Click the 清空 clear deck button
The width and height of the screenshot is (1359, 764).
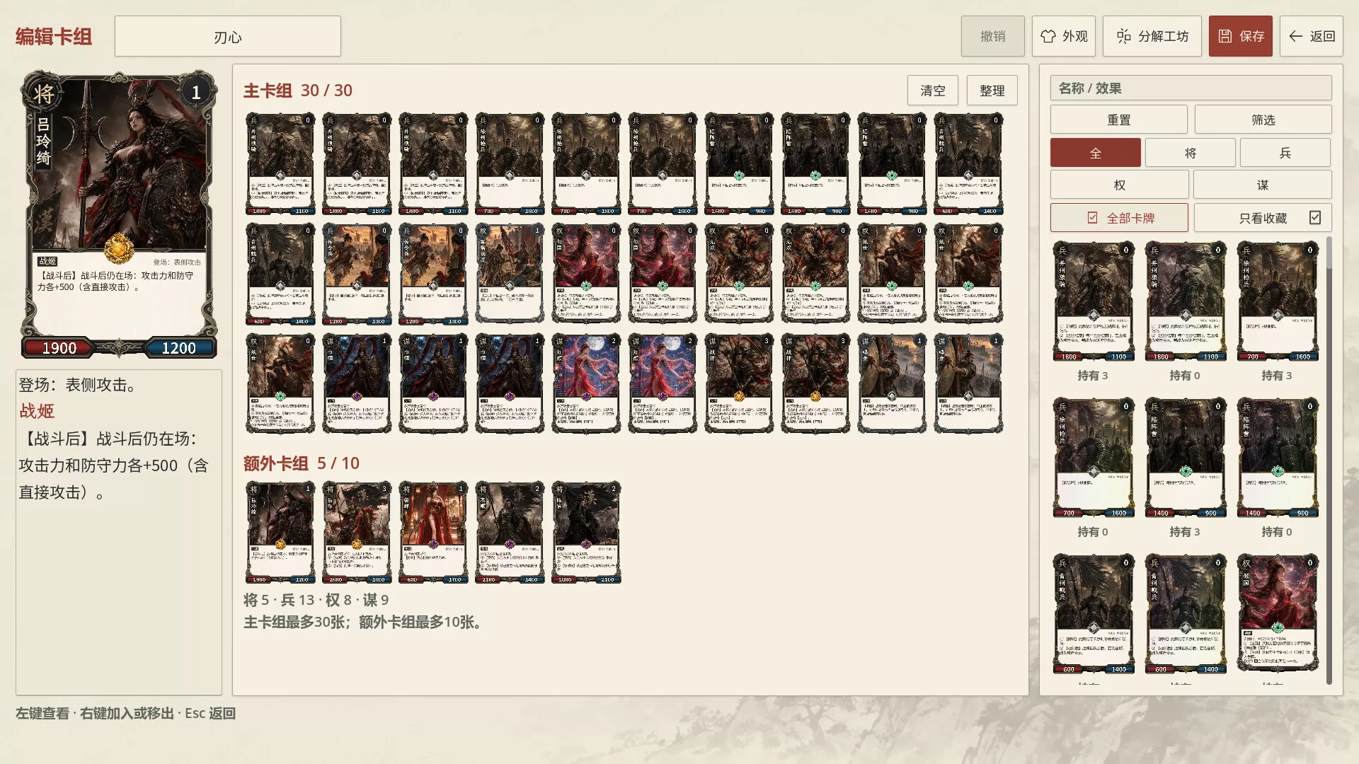[x=932, y=91]
